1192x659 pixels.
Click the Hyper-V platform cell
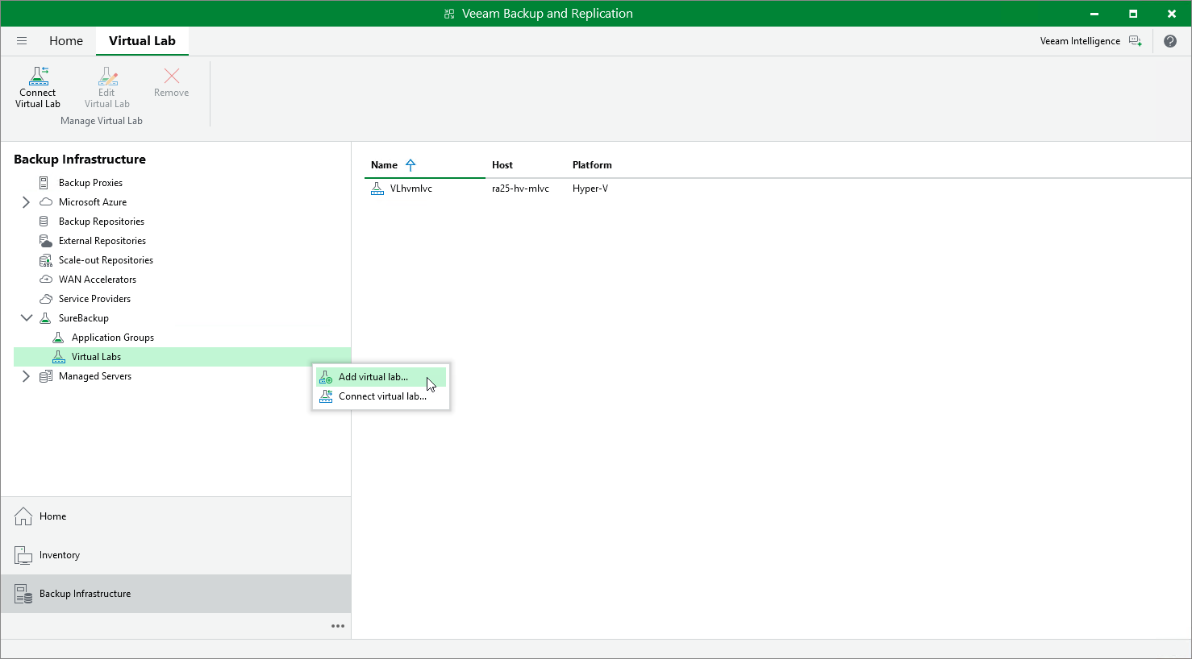tap(590, 189)
